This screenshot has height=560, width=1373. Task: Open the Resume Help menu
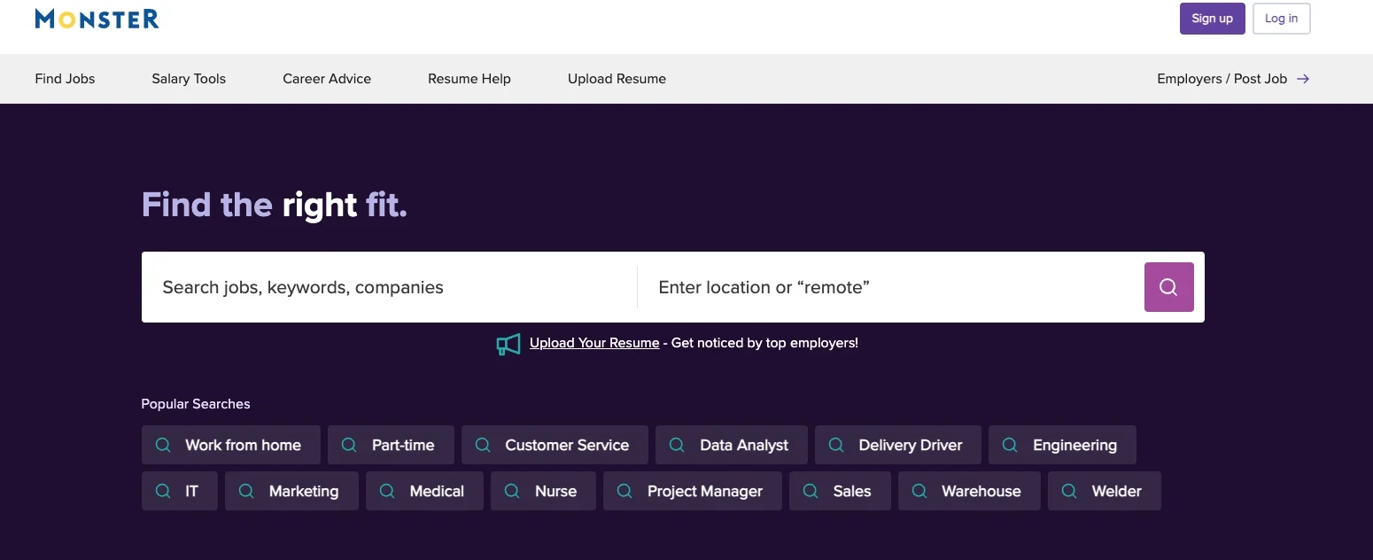469,78
